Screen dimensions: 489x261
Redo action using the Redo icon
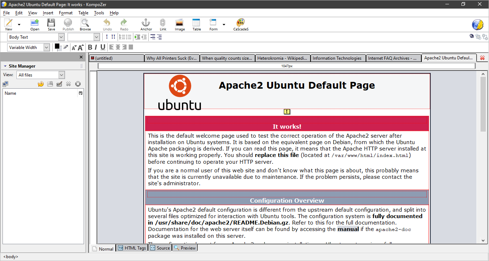tap(124, 25)
